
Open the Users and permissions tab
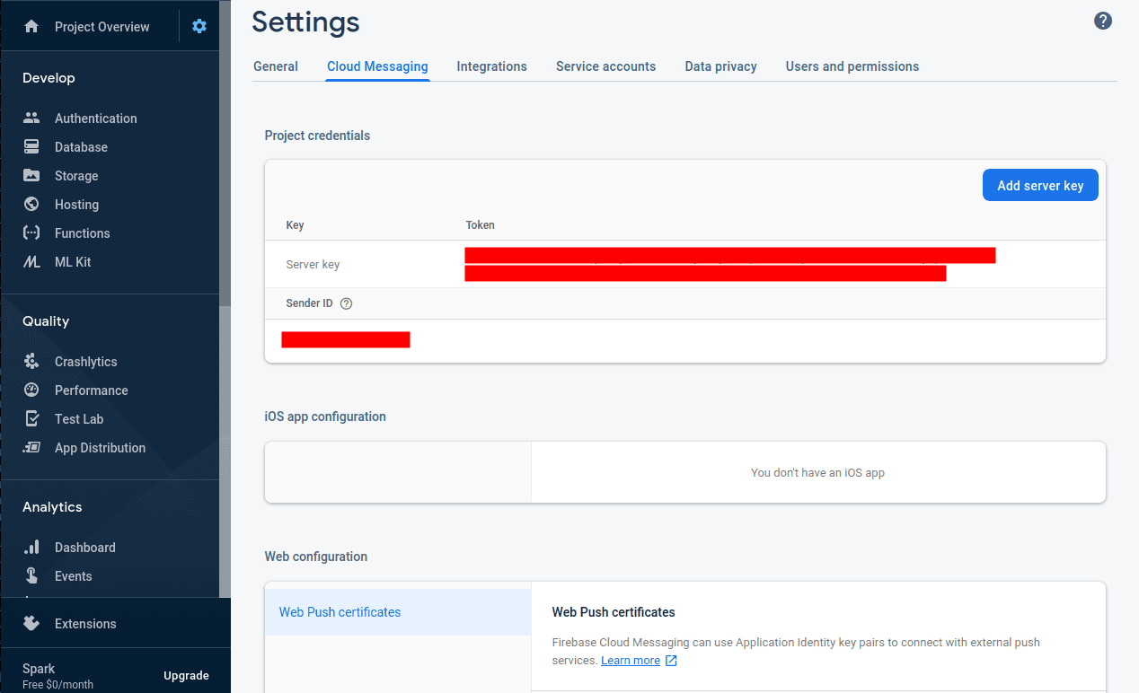852,66
